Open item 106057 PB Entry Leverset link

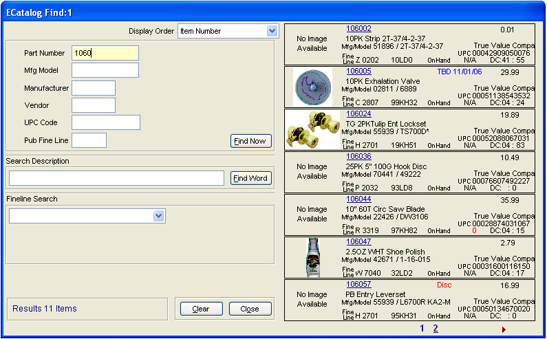(x=358, y=285)
